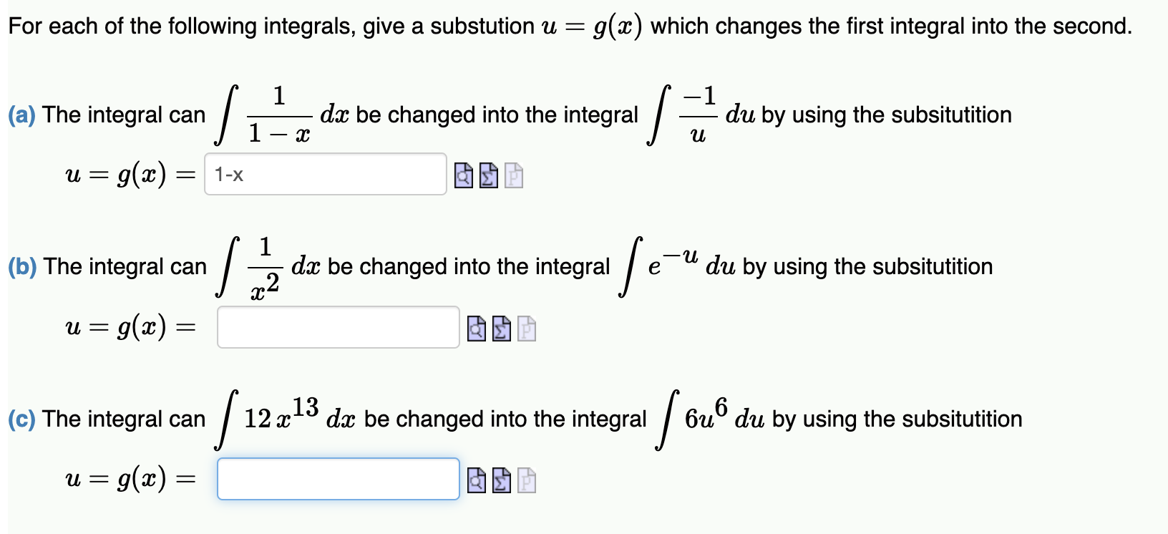Screen dimensions: 1168x534
Task: Click the grayed P icon beside part (b)
Action: (x=526, y=330)
